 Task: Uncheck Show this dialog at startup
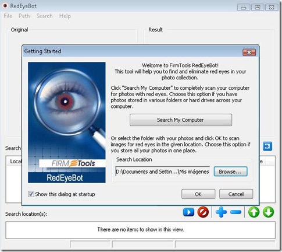[x=31, y=194]
